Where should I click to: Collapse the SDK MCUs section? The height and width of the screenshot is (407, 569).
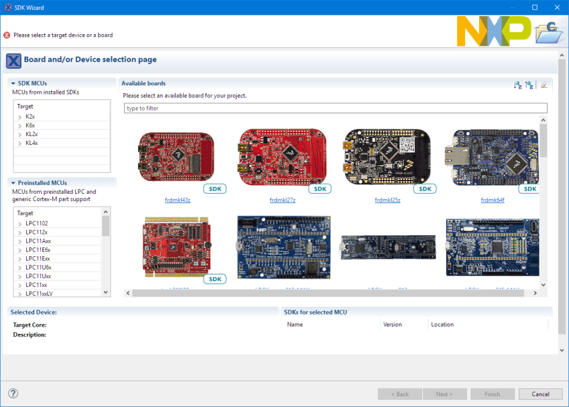tap(13, 84)
